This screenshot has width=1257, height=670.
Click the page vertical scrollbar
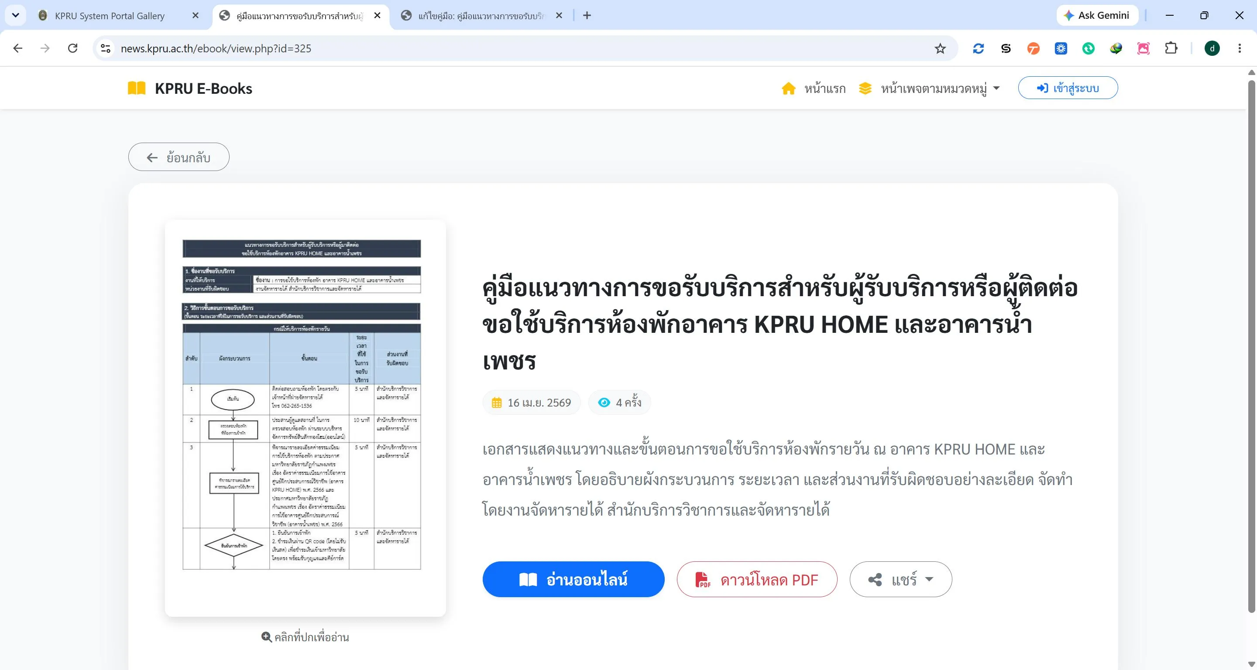pos(1252,346)
